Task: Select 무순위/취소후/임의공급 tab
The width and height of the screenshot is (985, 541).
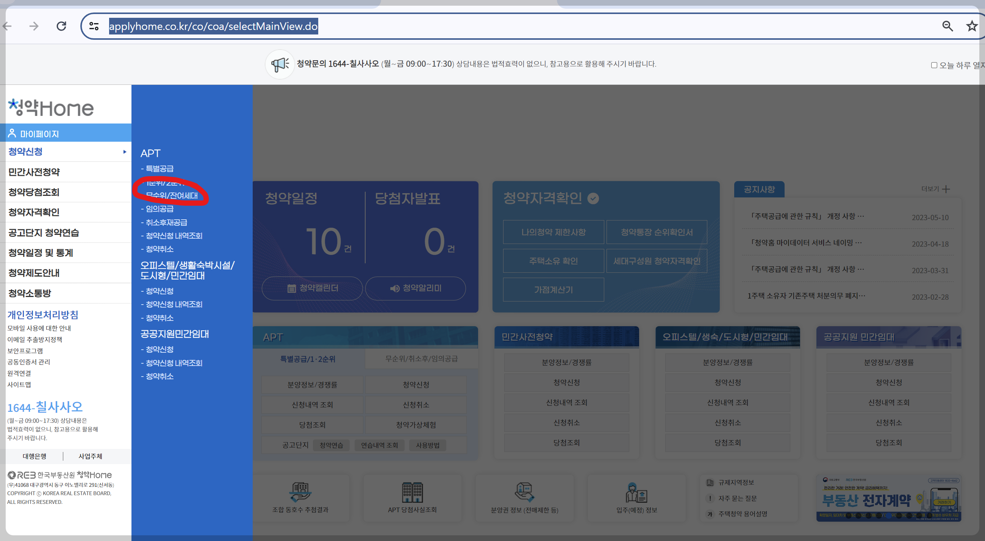Action: click(421, 359)
